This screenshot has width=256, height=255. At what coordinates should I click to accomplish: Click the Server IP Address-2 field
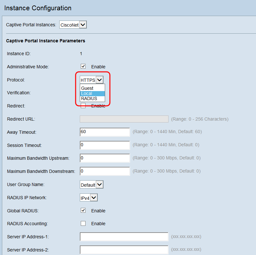coord(124,250)
